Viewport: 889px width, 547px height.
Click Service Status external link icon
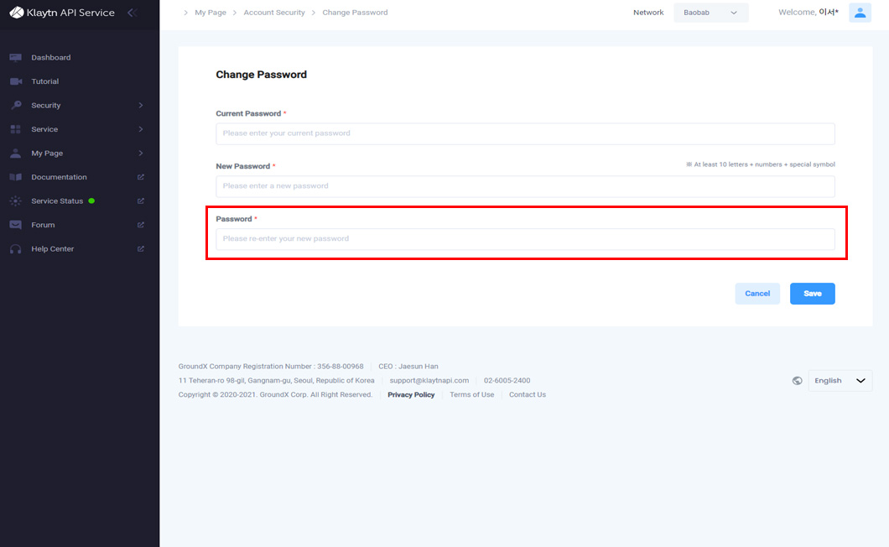point(141,201)
